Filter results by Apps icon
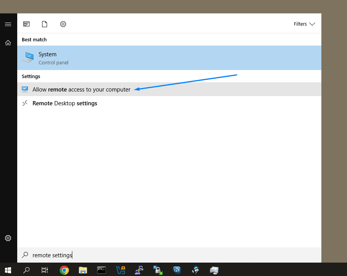 (x=26, y=24)
